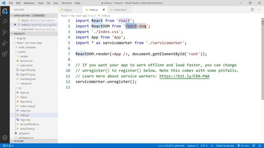Select index.html in Open Editors list
The width and height of the screenshot is (264, 148).
pos(34,29)
